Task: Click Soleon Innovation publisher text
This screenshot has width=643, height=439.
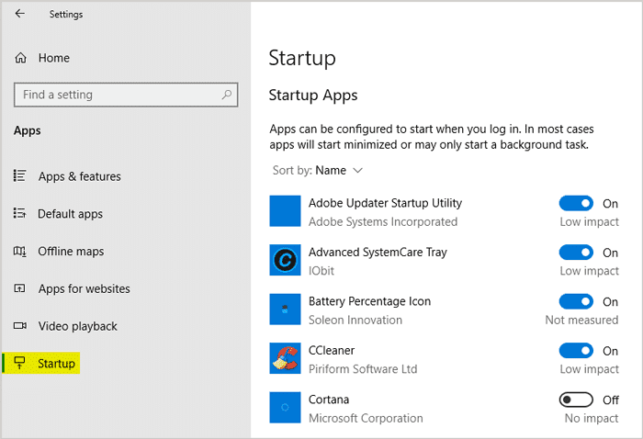Action: (x=355, y=321)
